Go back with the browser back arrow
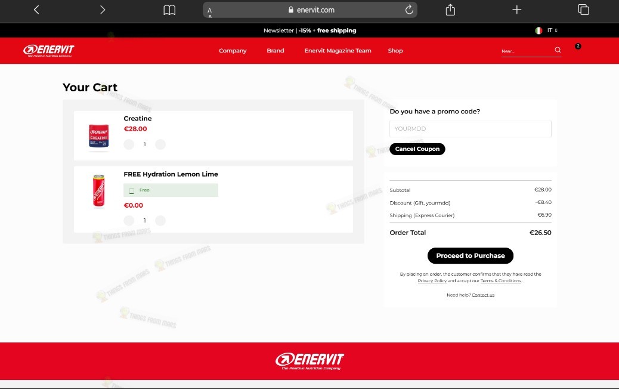Viewport: 619px width, 389px height. coord(36,10)
